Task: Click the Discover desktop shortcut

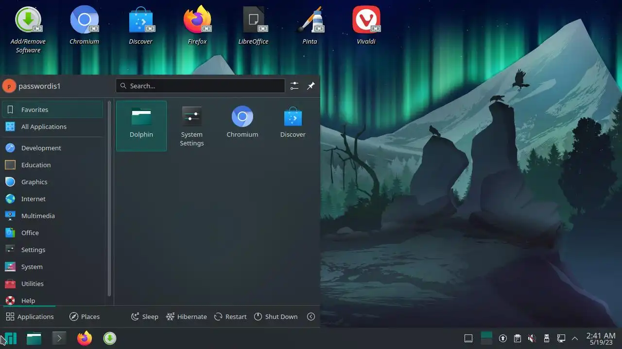Action: pos(141,25)
